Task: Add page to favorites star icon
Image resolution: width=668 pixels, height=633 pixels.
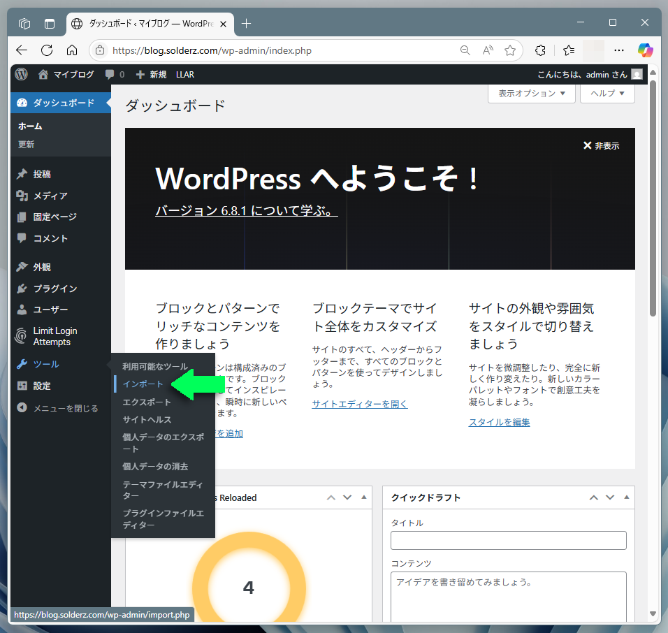Action: coord(510,50)
